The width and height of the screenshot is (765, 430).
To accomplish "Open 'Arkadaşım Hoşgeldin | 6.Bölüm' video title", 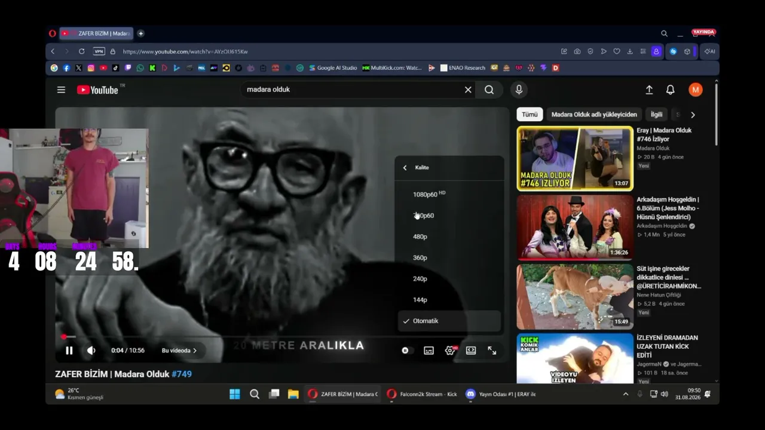I will [x=668, y=208].
